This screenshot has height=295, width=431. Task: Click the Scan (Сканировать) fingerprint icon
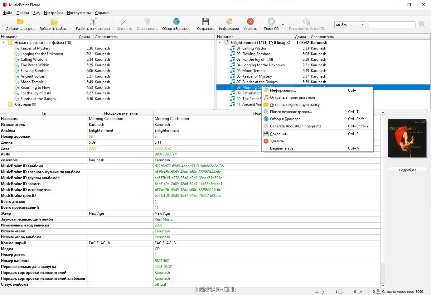pos(147,21)
